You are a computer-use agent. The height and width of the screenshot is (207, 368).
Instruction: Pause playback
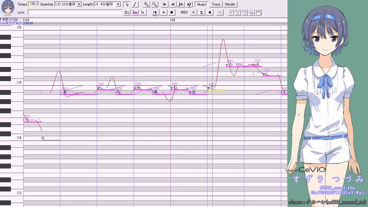tap(164, 12)
